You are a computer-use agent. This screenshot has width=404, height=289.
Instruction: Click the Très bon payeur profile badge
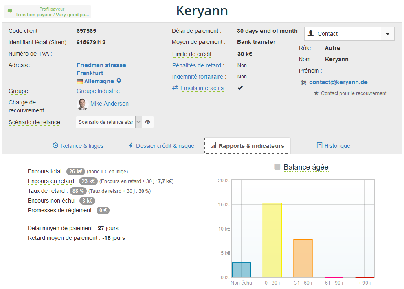pyautogui.click(x=48, y=12)
